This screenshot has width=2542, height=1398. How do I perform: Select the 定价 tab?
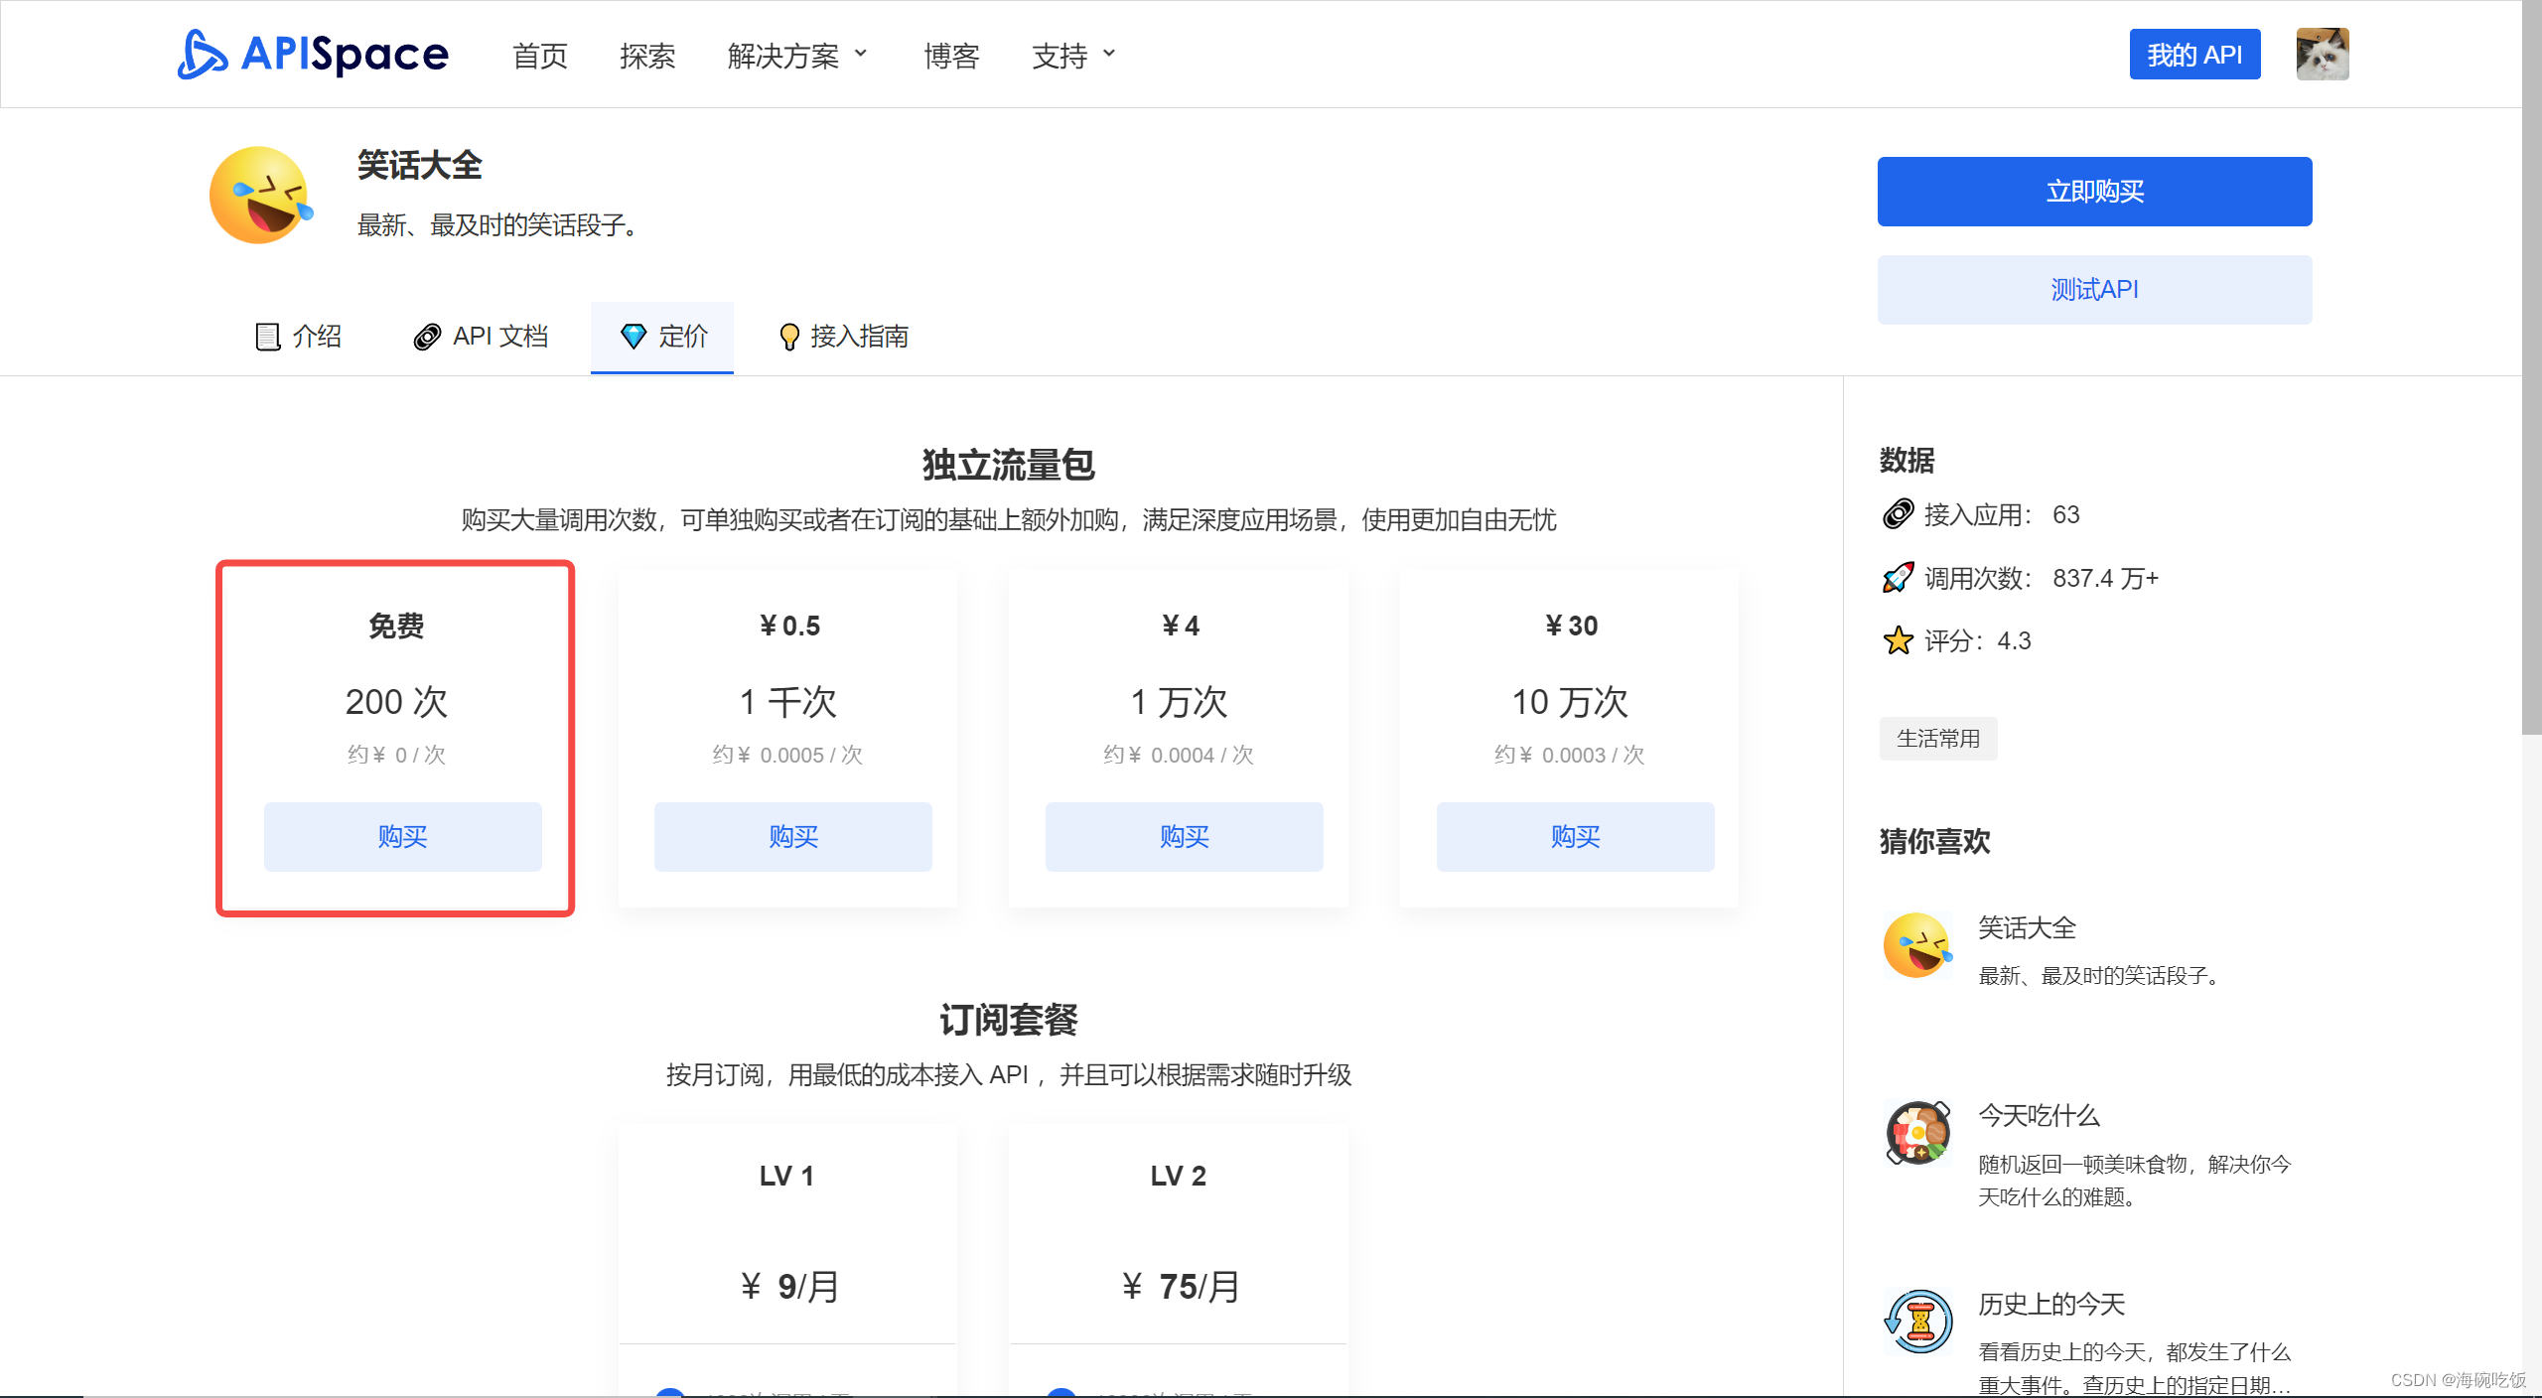(x=662, y=337)
